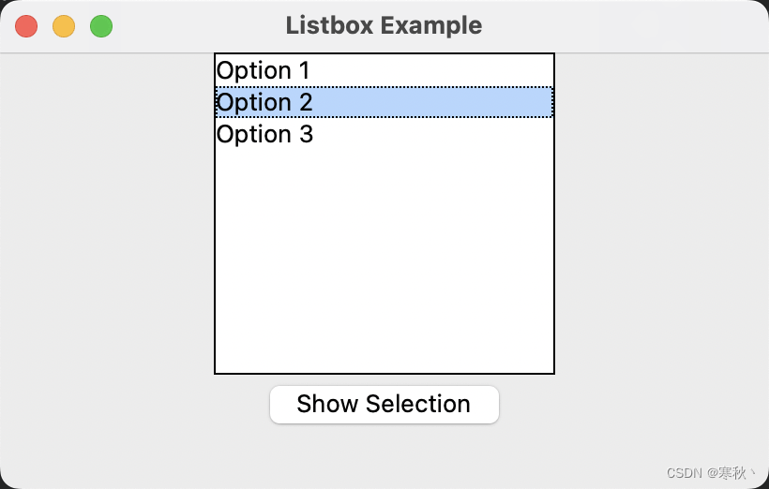Click the "Listbox Example" title text
This screenshot has width=769, height=489.
pos(384,25)
